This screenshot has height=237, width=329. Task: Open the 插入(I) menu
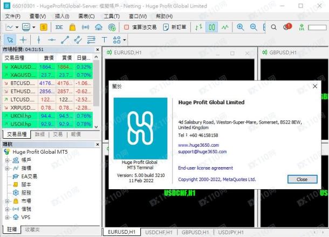pyautogui.click(x=62, y=16)
